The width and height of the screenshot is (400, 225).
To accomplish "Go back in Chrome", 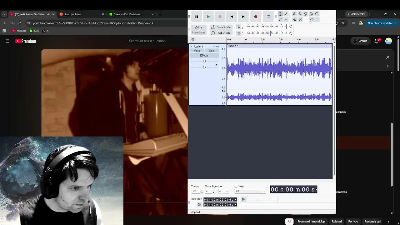I will pos(5,23).
